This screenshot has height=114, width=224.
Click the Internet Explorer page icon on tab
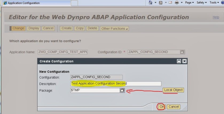point(5,3)
